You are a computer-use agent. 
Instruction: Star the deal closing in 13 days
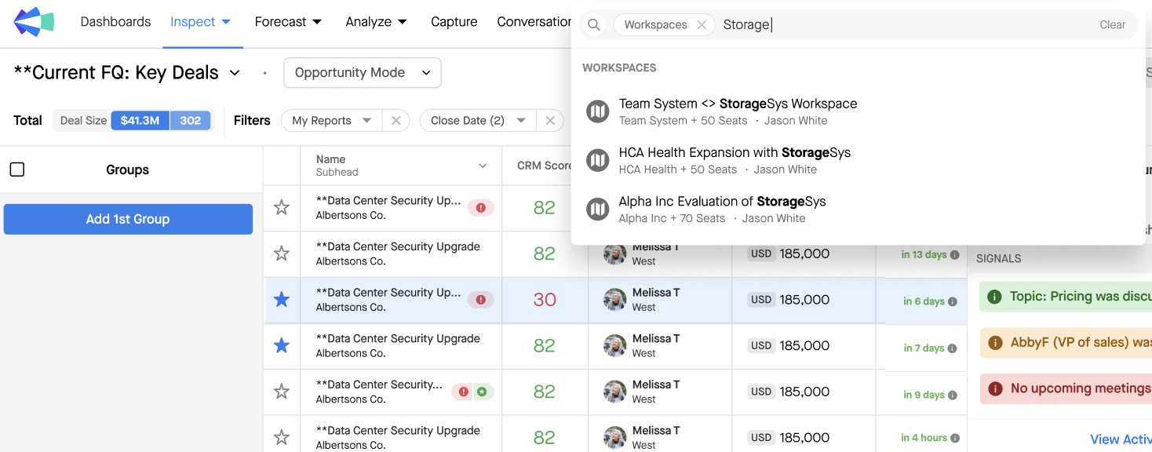pyautogui.click(x=281, y=253)
